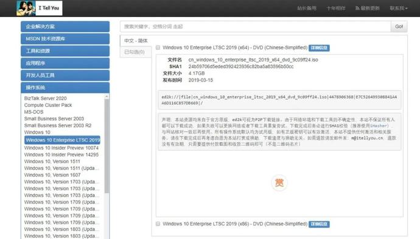This screenshot has height=239, width=420.
Task: Select Windows 10 Insider Preview 14295
Action: 61,154
